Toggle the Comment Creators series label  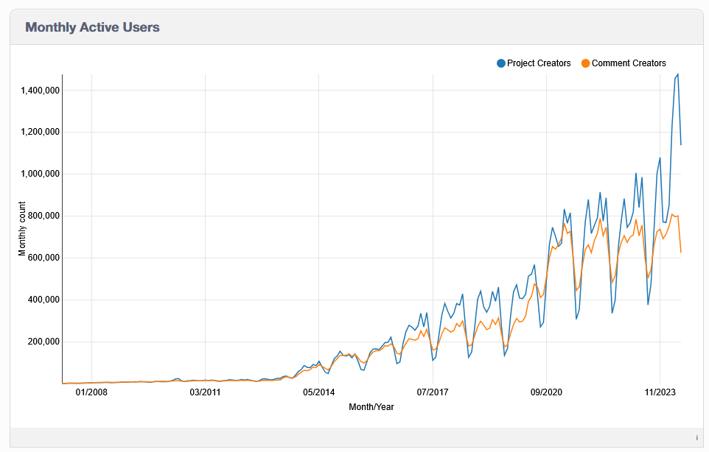[x=629, y=63]
